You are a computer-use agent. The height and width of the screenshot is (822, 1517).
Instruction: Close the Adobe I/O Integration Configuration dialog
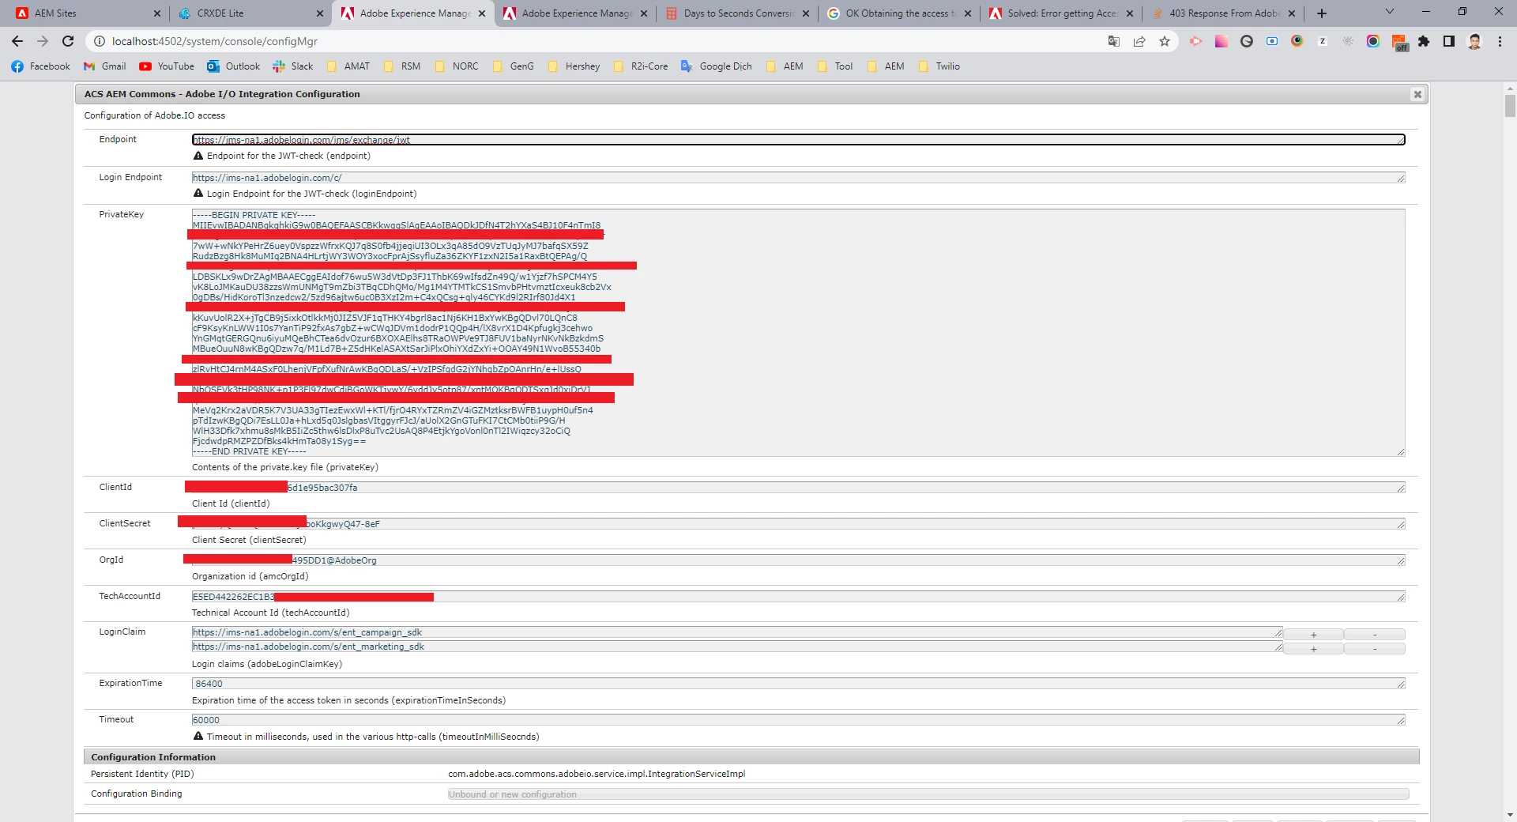click(1417, 94)
